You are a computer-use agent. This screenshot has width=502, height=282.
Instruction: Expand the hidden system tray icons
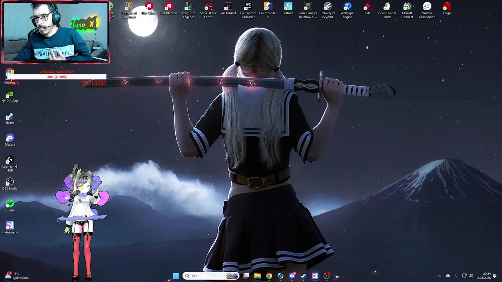439,276
